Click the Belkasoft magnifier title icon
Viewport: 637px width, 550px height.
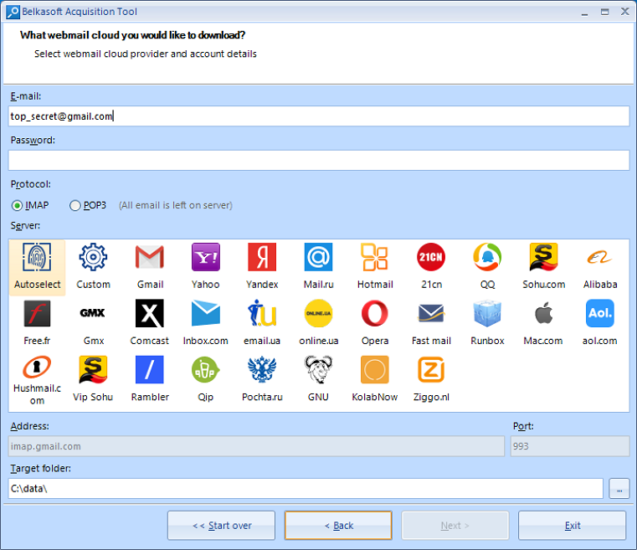[13, 12]
